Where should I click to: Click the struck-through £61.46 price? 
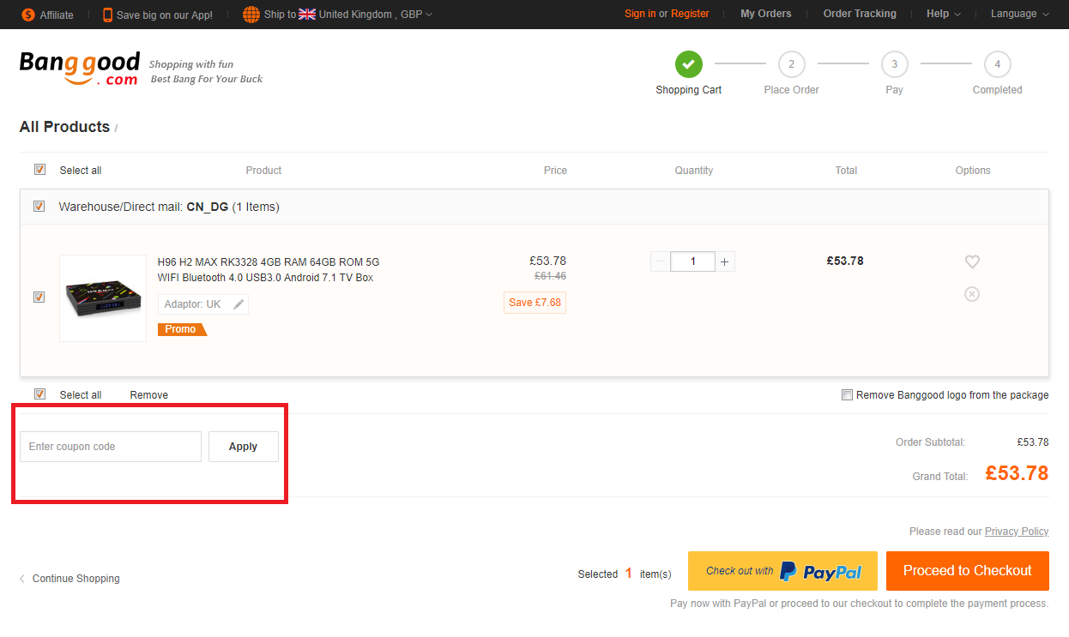pyautogui.click(x=550, y=276)
